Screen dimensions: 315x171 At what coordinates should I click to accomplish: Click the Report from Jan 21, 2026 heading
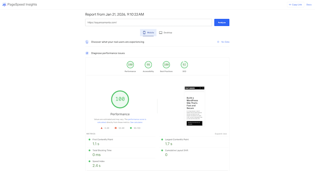[x=114, y=14]
